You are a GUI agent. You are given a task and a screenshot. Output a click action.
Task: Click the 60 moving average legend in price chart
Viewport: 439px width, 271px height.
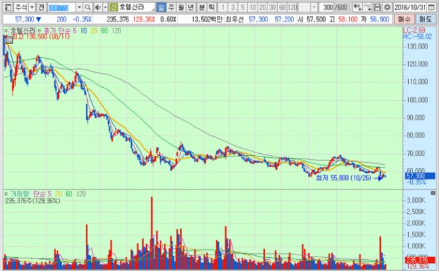coord(104,31)
